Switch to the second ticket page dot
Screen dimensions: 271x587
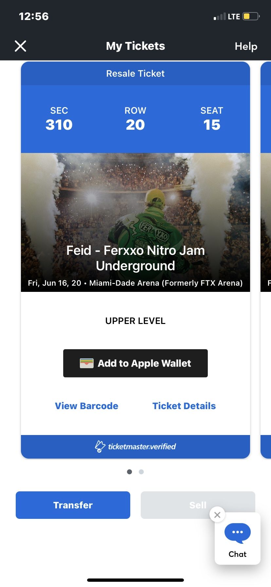tap(141, 472)
